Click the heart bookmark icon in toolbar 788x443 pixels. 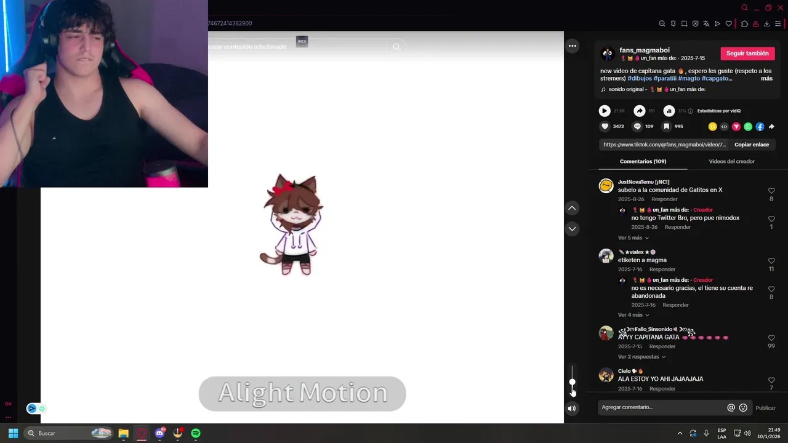pyautogui.click(x=728, y=24)
